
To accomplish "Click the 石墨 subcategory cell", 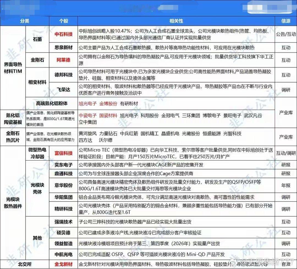I will pyautogui.click(x=37, y=39).
